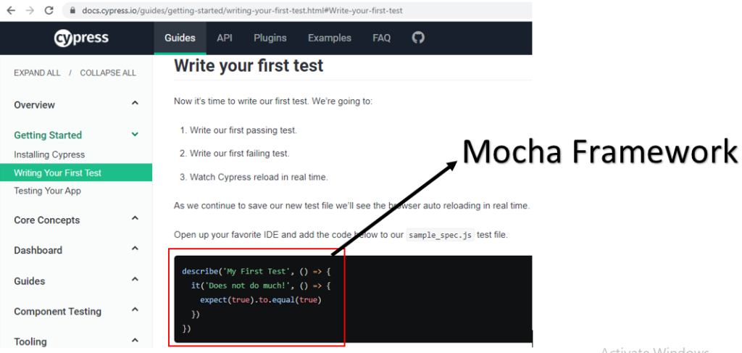Open the FAQ tab
Viewport: 742px width, 353px height.
click(x=381, y=38)
